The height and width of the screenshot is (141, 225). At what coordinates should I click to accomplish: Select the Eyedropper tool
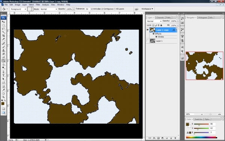(3, 90)
